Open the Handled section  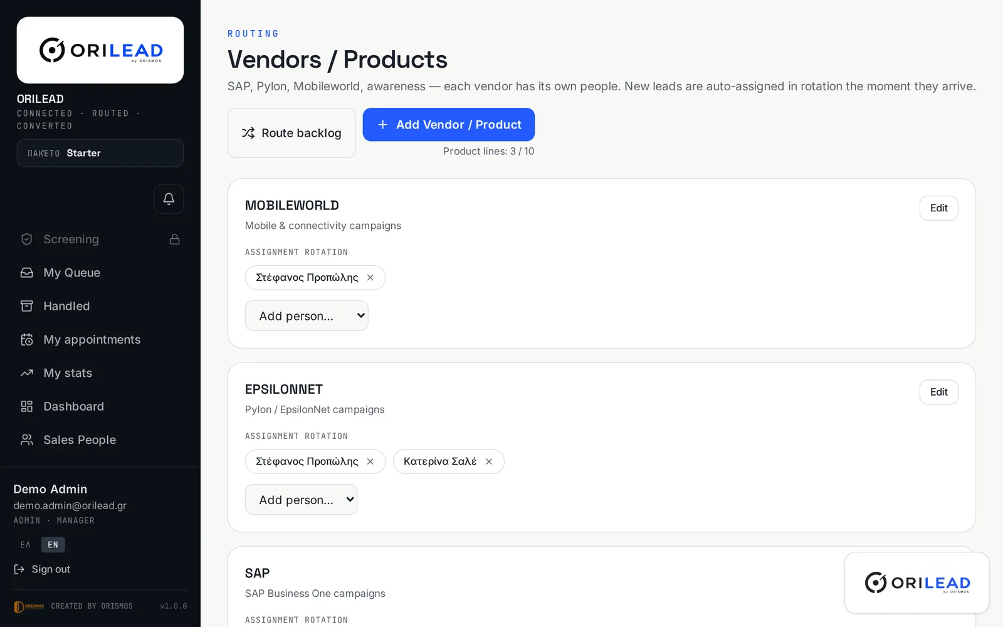click(100, 306)
